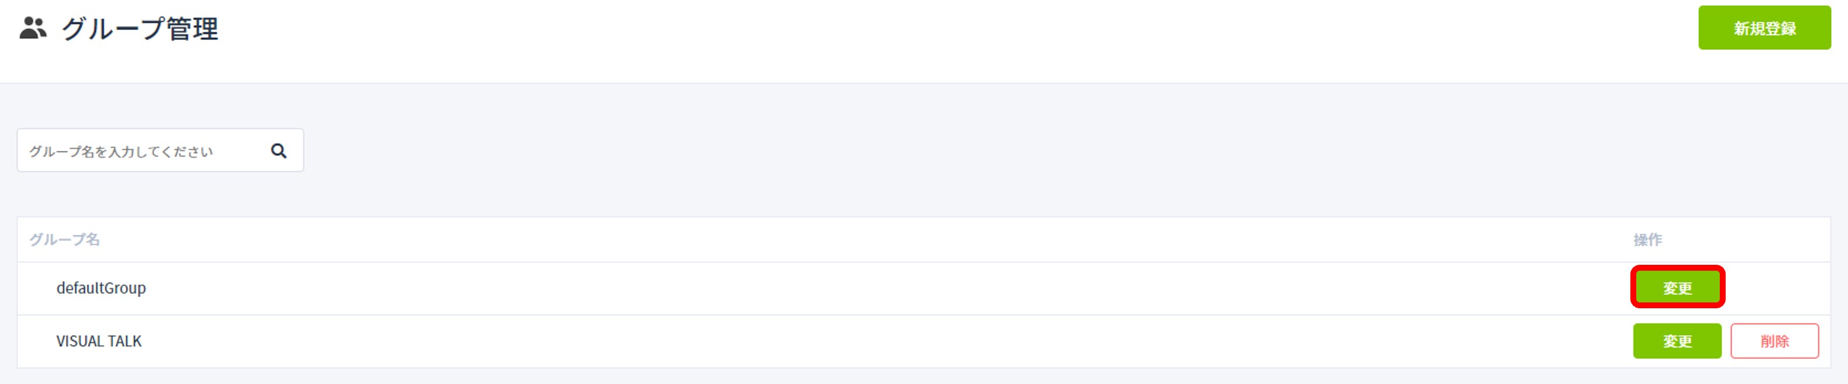Click the people icon beside グループ管理
Image resolution: width=1848 pixels, height=384 pixels.
(33, 29)
